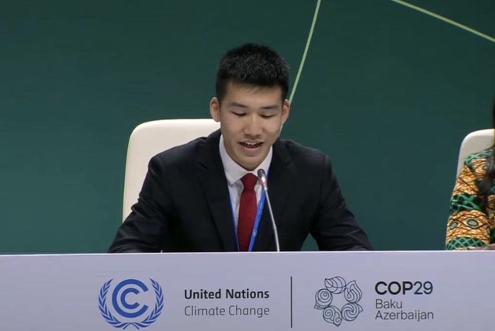495x331 pixels.
Task: Click the speaker's white shirt collar
Action: (x=244, y=164)
